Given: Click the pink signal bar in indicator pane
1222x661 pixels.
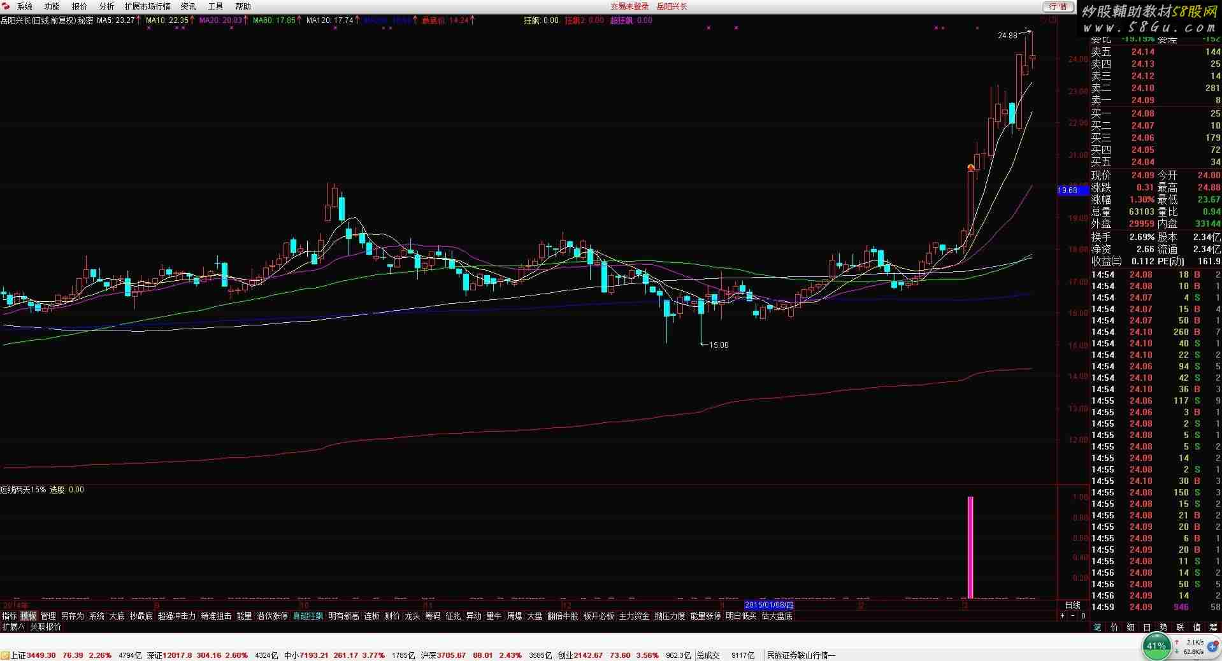Looking at the screenshot, I should 970,547.
